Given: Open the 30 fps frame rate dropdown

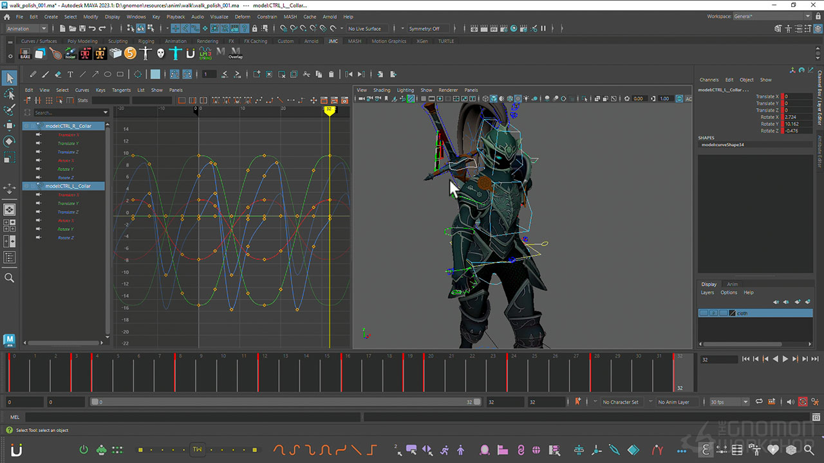Looking at the screenshot, I should coord(729,402).
